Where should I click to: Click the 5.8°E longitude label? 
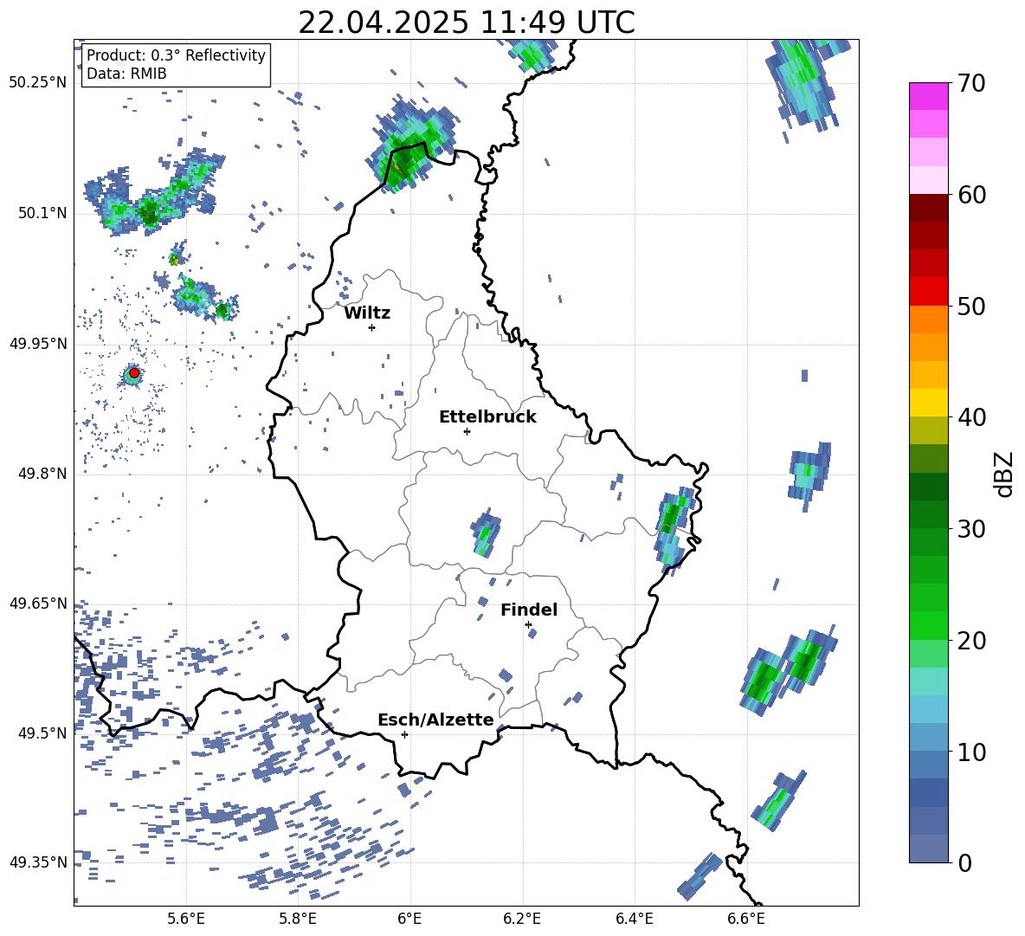click(x=298, y=919)
